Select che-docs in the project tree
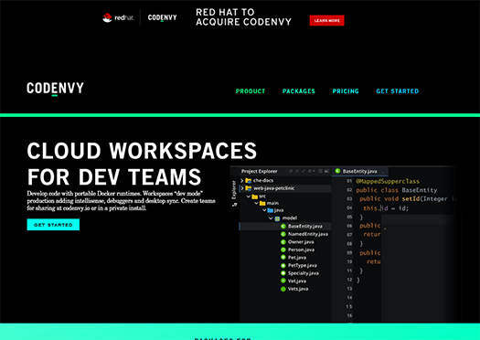The width and height of the screenshot is (480, 340). point(263,181)
